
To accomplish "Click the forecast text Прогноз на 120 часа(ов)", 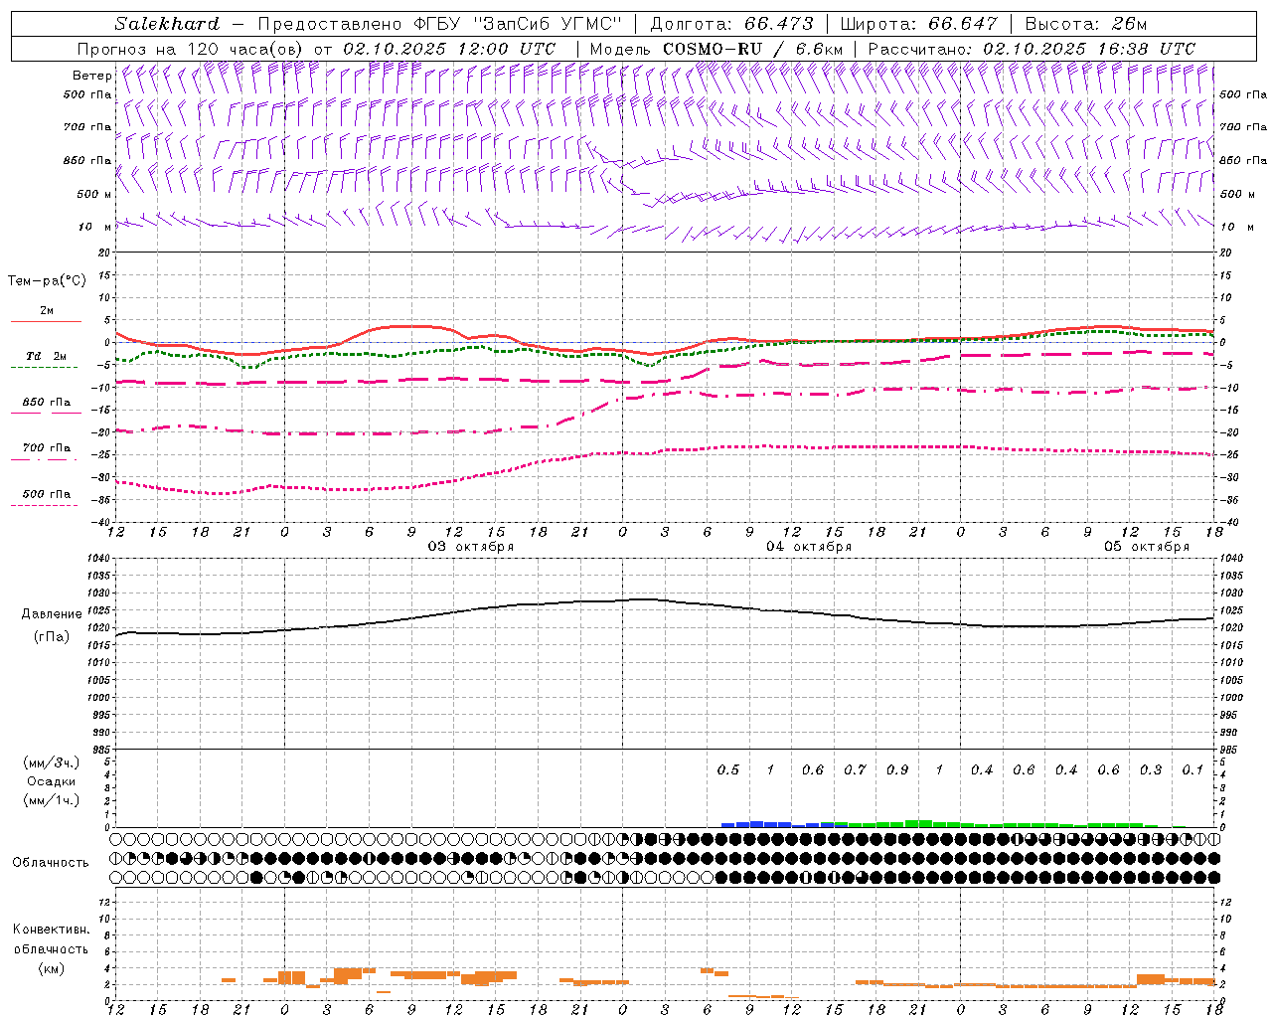I will tap(191, 49).
